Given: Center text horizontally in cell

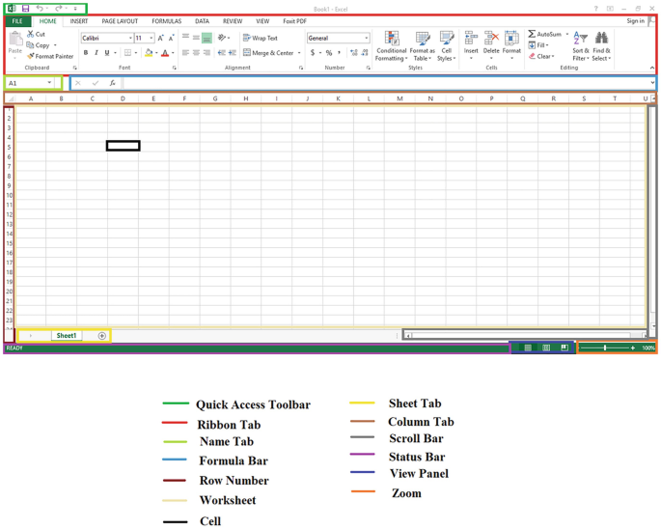Looking at the screenshot, I should point(196,53).
